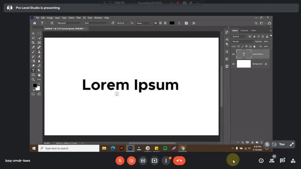Viewport: 301px width, 169px height.
Task: Select the History Brush tool
Action: pyautogui.click(x=33, y=56)
